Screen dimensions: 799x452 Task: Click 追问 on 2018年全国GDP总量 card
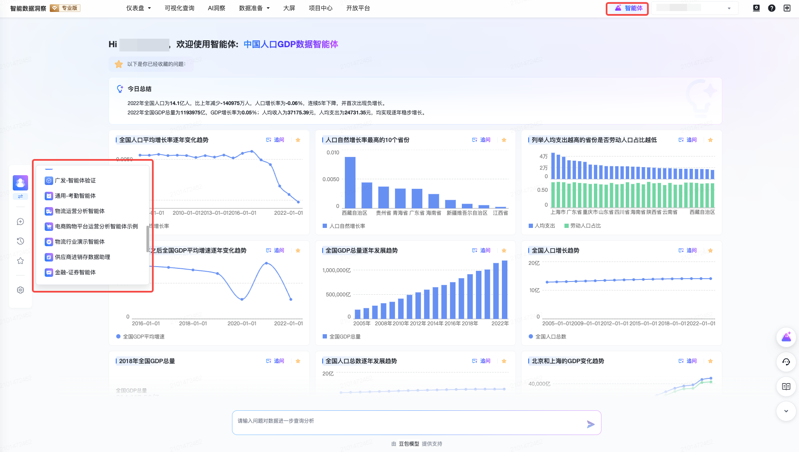[275, 361]
